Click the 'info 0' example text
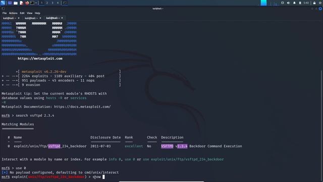Viewport: 323px width, 182px height. (115, 159)
